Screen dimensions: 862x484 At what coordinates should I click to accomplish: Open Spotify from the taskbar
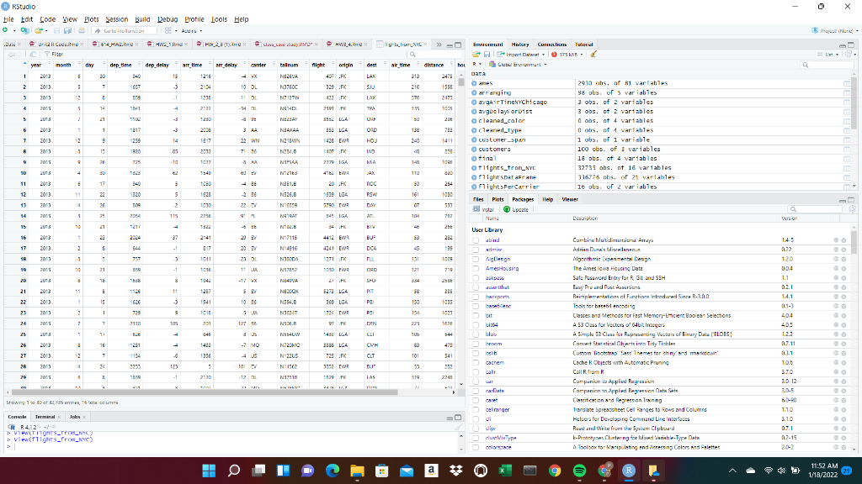point(579,470)
